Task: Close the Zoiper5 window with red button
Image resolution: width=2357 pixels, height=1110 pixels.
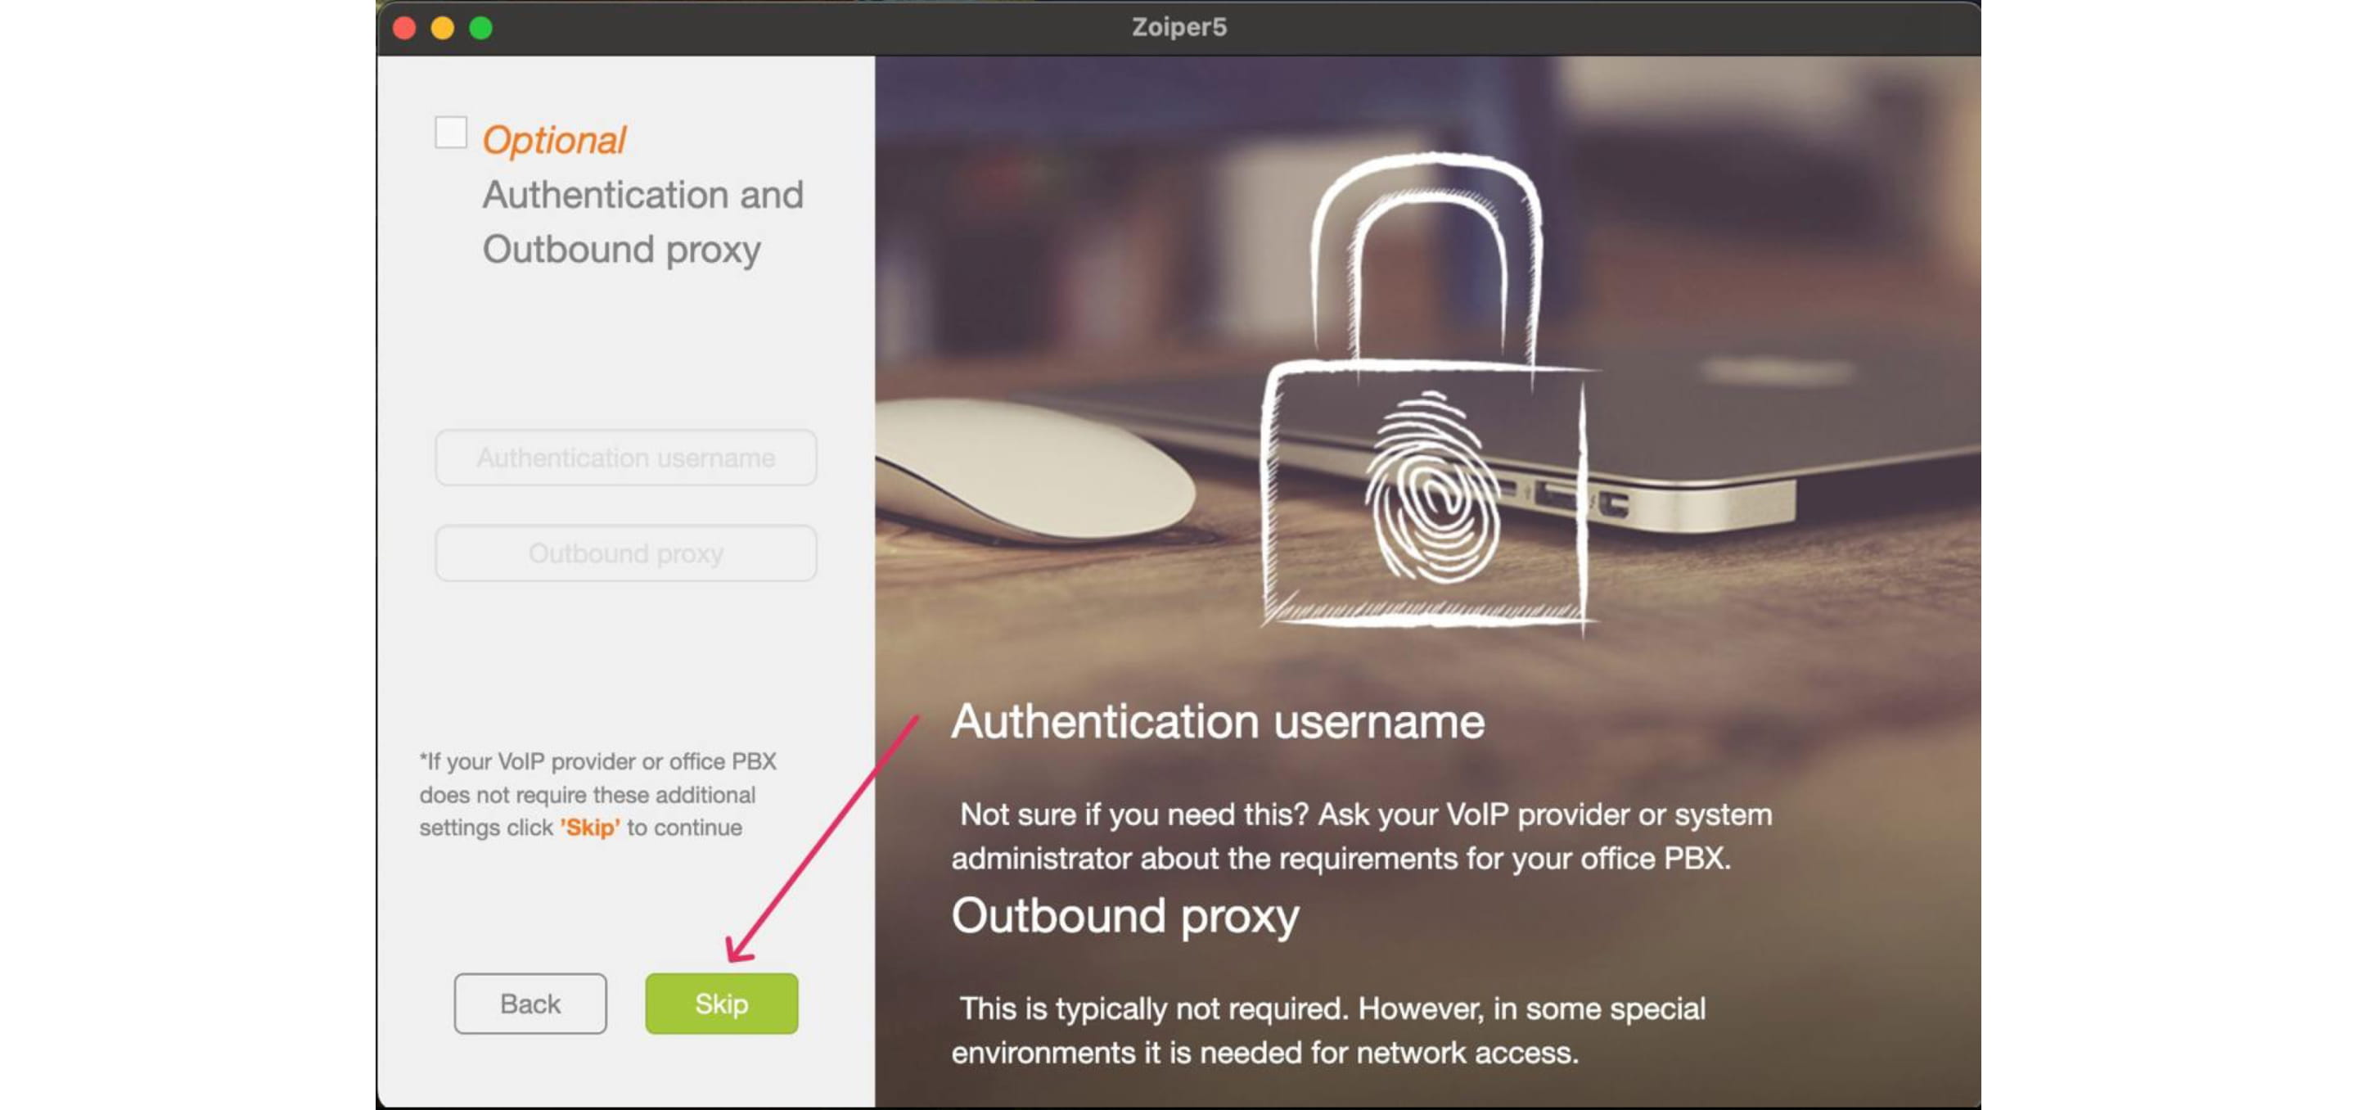Action: pyautogui.click(x=404, y=29)
